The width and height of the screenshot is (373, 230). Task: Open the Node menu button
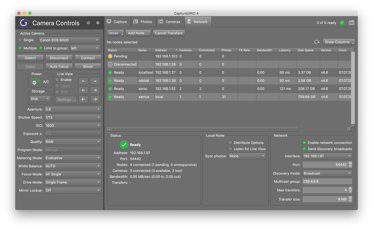[x=115, y=33]
